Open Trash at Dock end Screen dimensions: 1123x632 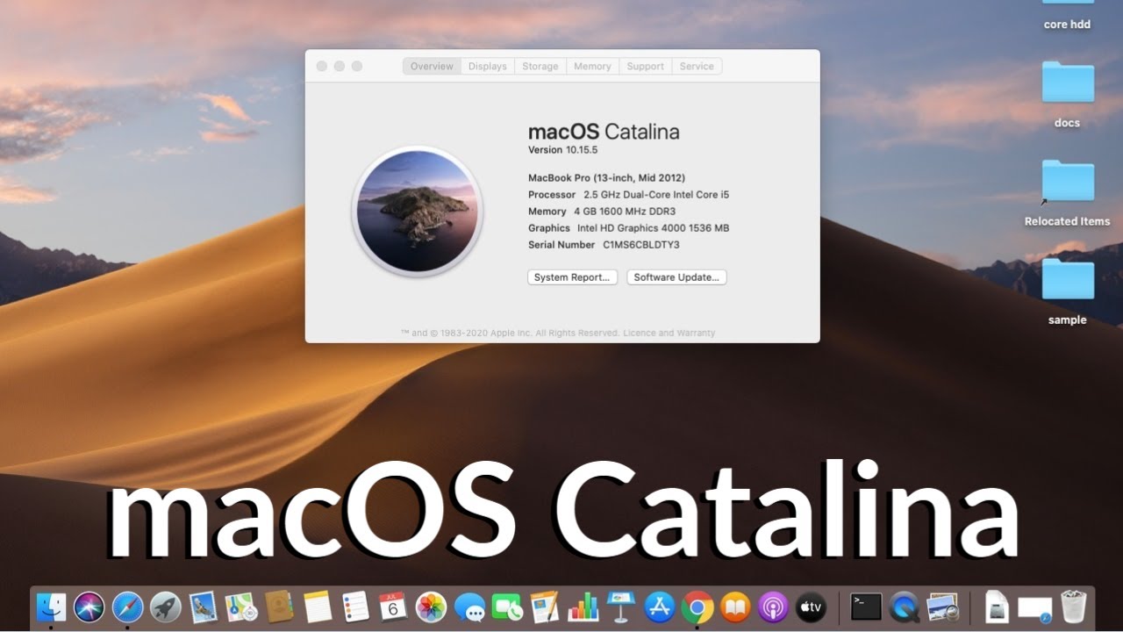pyautogui.click(x=1073, y=607)
